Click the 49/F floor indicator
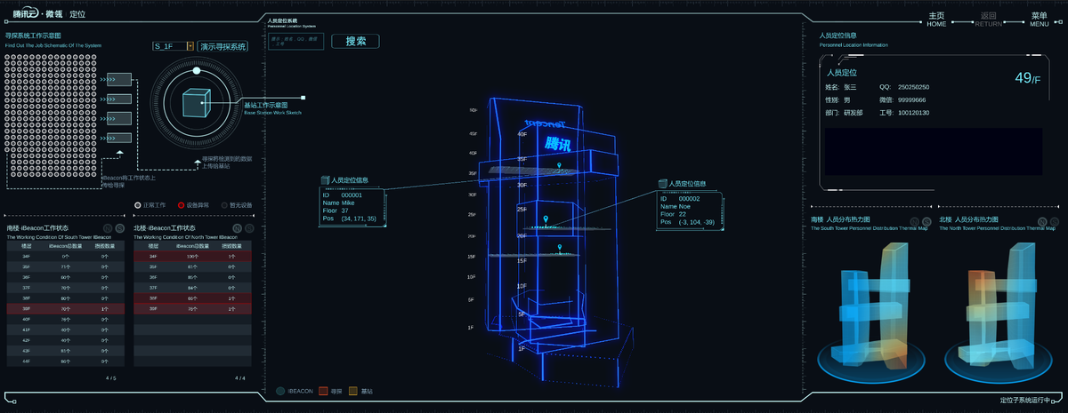 click(x=1028, y=79)
